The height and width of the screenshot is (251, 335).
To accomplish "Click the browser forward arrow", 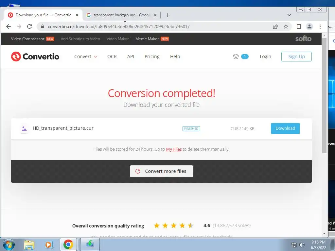I will 19,26.
